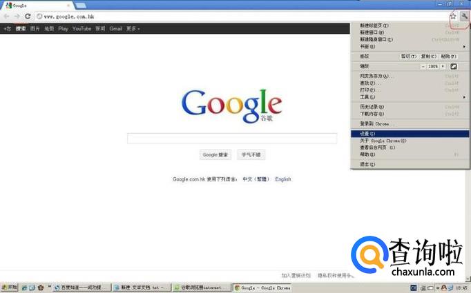Choose 网页另存为 save page menu item
This screenshot has height=293, width=471.
pyautogui.click(x=409, y=76)
